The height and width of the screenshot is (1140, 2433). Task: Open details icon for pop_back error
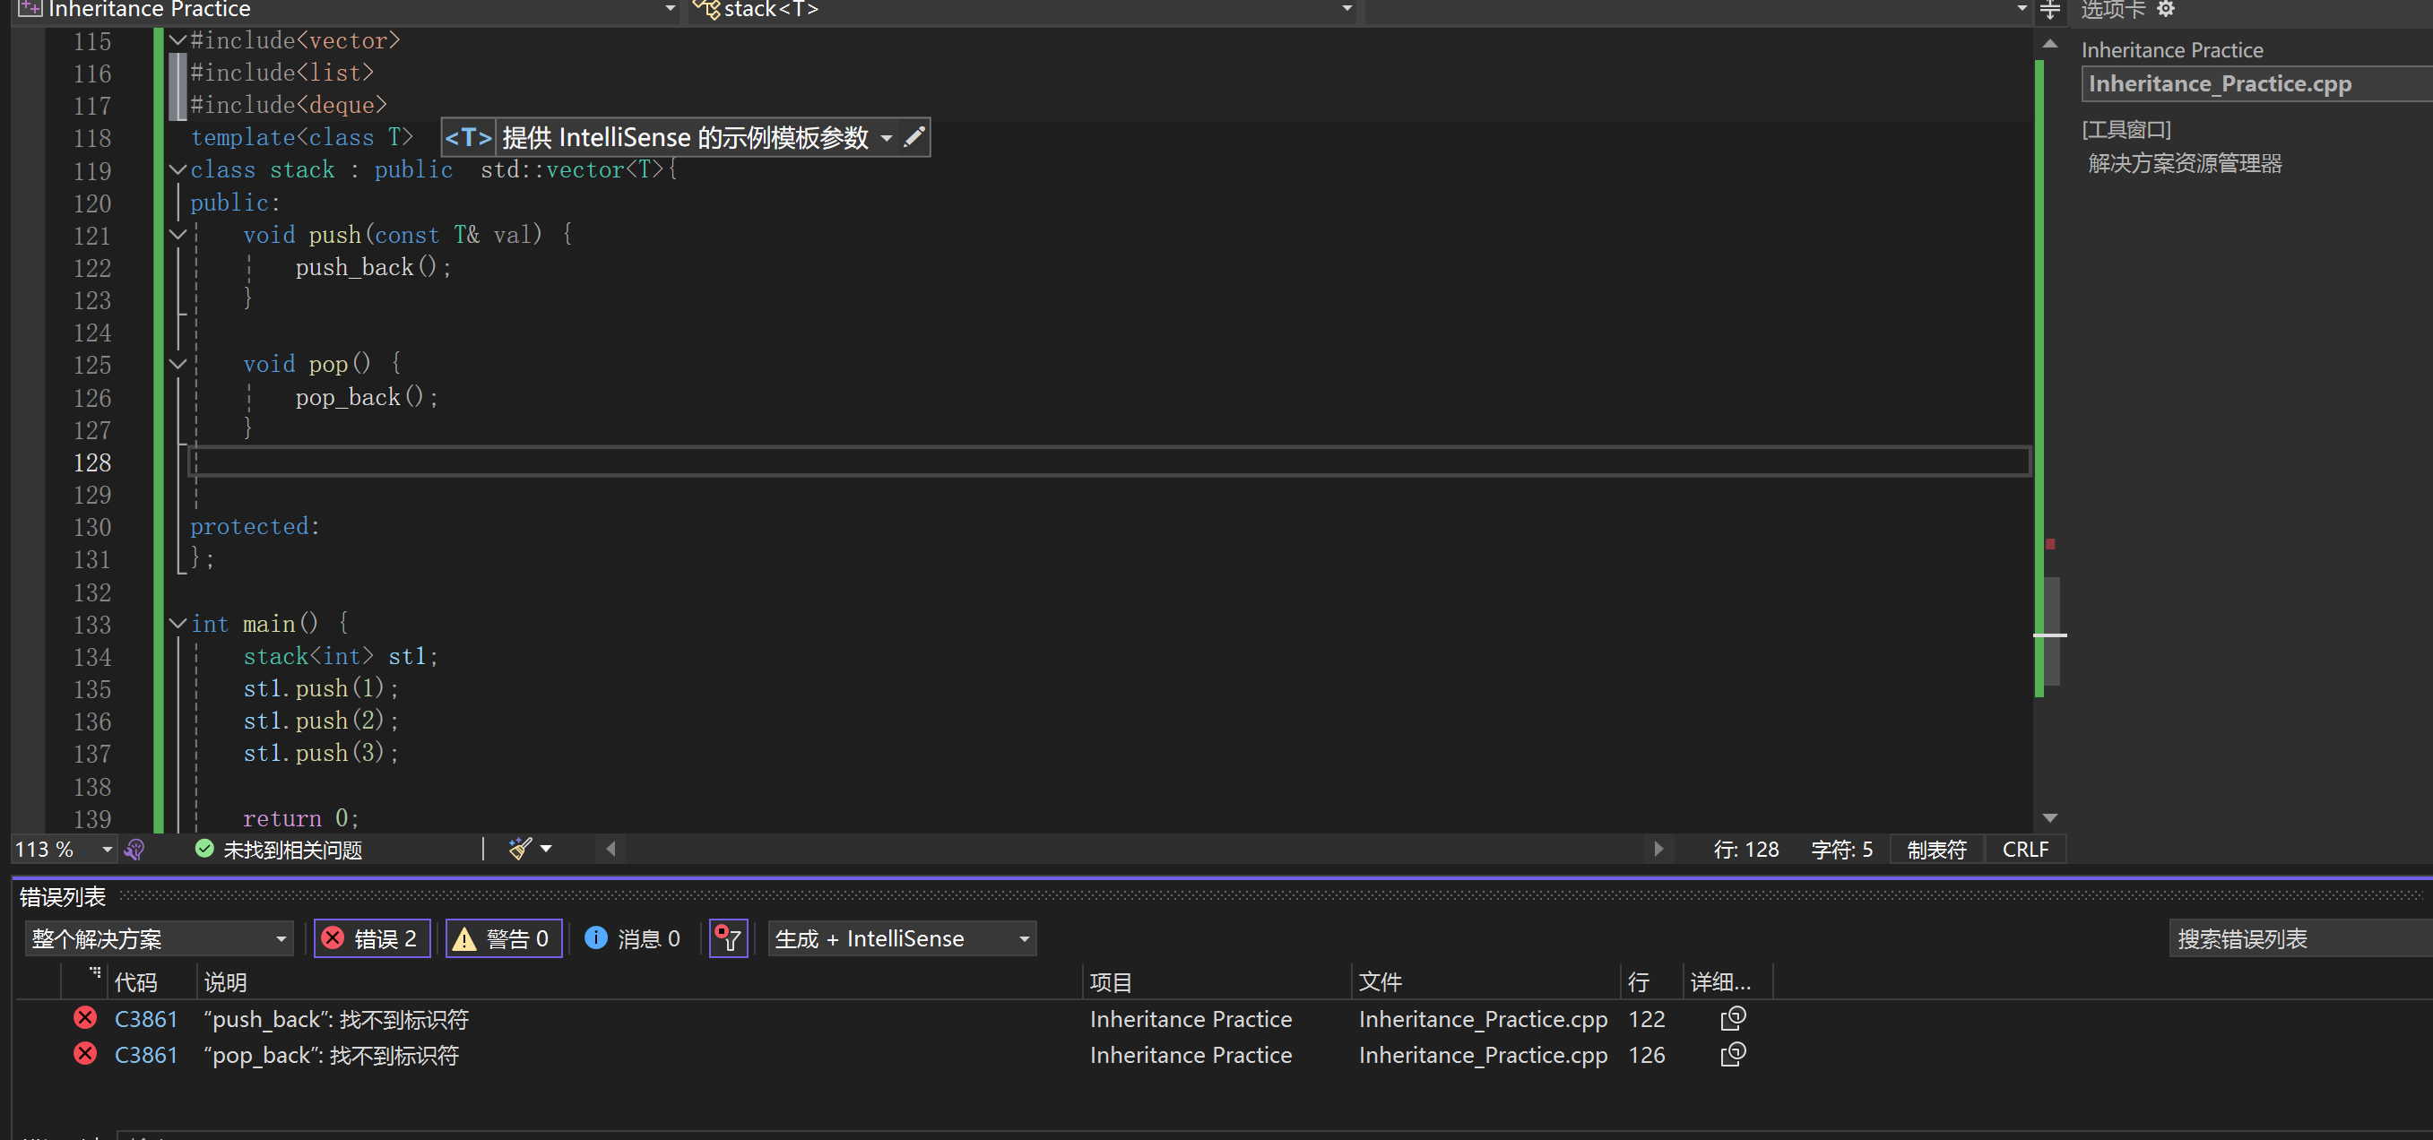(1732, 1054)
